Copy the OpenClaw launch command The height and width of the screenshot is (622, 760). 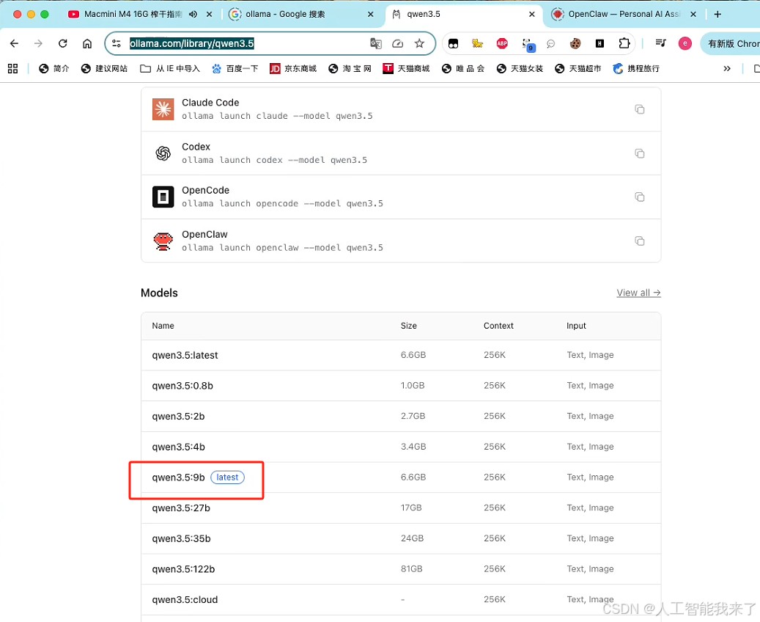click(639, 241)
